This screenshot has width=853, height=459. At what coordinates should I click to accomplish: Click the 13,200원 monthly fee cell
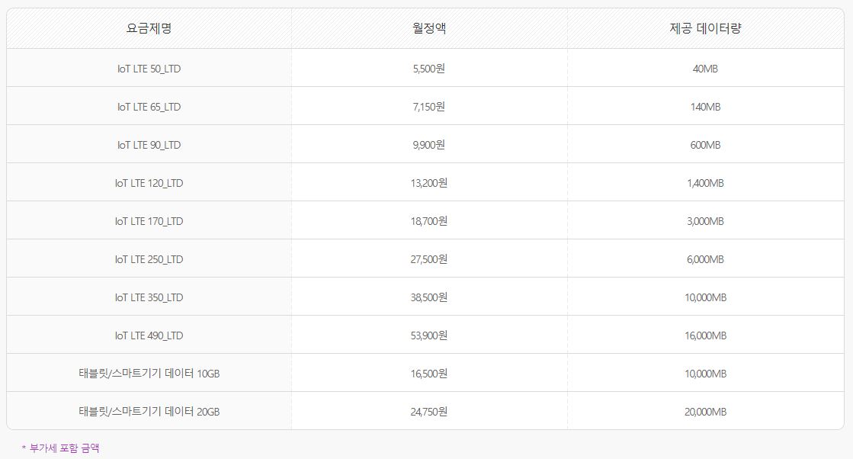[x=428, y=183]
